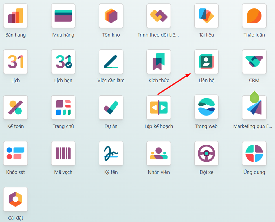Launch Lập kế hoạch planning app

[159, 107]
